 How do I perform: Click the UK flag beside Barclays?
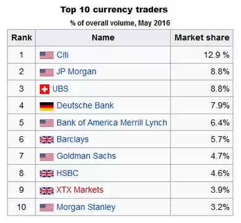click(46, 140)
